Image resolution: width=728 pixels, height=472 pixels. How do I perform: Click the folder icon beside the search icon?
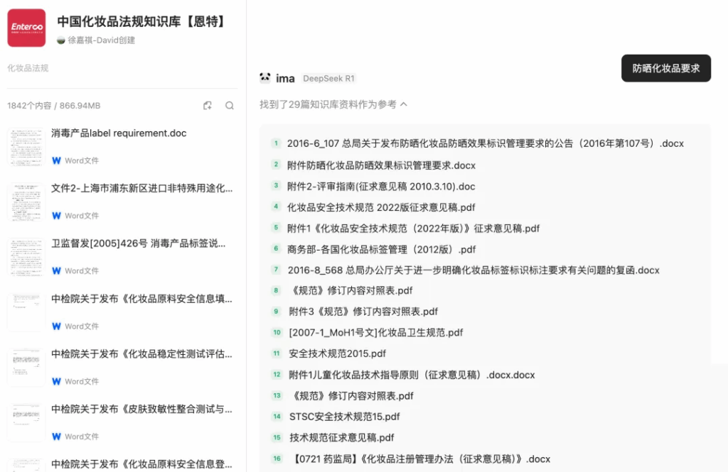(208, 106)
